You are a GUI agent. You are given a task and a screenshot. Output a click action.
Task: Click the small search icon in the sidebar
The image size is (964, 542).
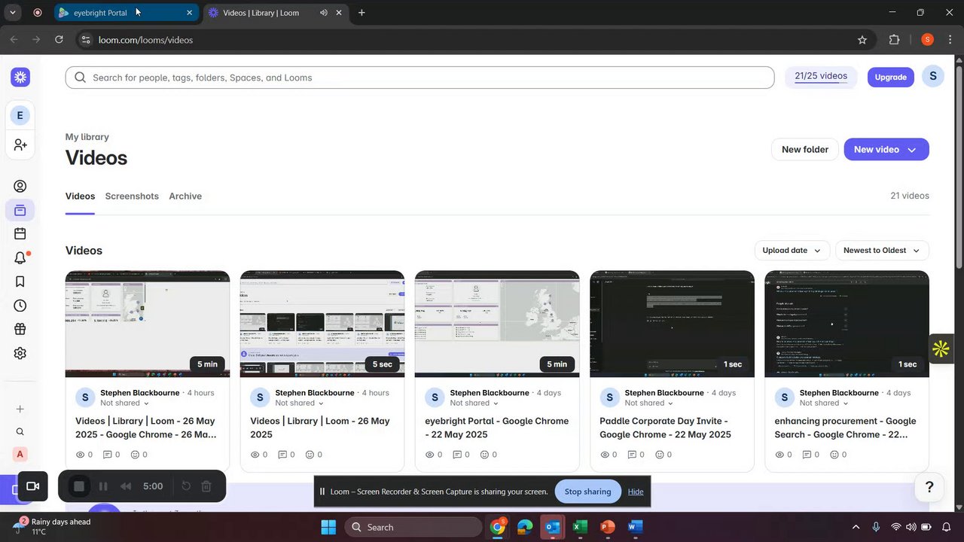click(20, 431)
